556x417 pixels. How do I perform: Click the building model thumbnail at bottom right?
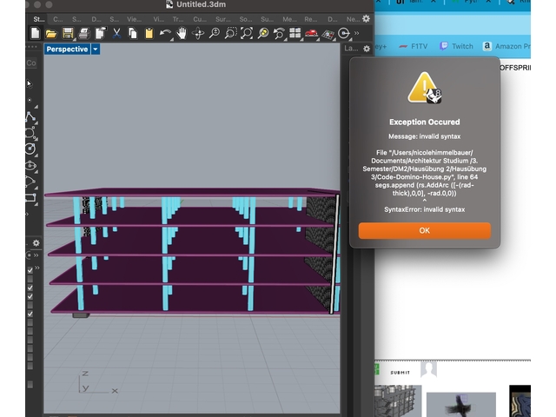pyautogui.click(x=398, y=403)
